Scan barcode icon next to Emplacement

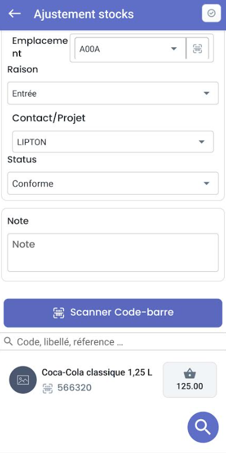(x=198, y=49)
